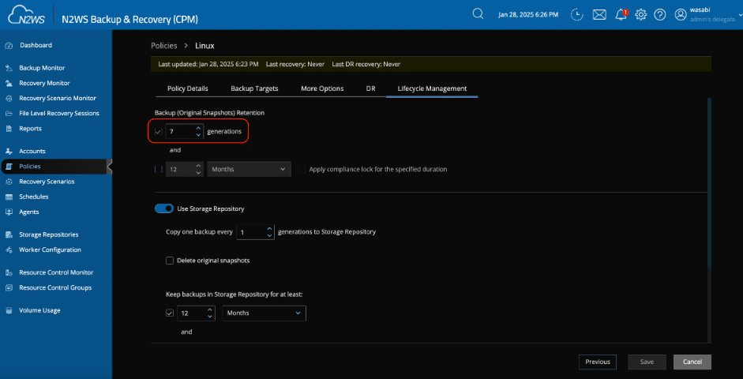Viewport: 743px width, 379px height.
Task: Switch to the Backup Targets tab
Action: click(x=254, y=88)
